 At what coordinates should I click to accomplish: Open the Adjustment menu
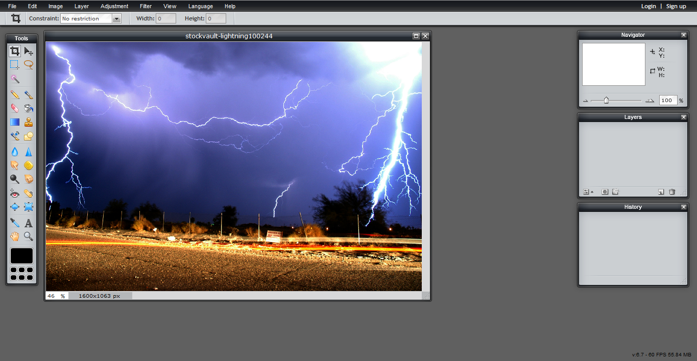pyautogui.click(x=114, y=6)
